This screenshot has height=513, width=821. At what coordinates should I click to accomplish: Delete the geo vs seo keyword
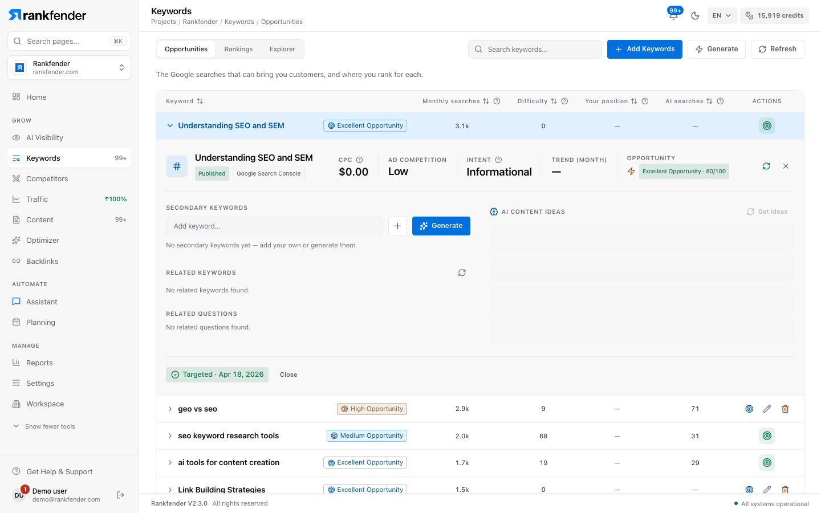point(785,409)
